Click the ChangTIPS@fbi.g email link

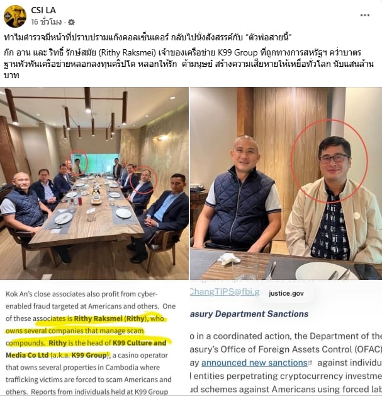point(225,292)
